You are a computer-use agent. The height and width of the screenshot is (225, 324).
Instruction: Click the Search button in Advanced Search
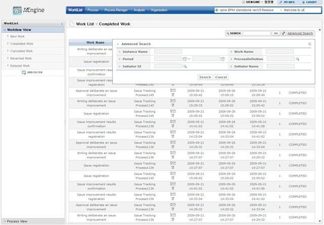tap(205, 77)
